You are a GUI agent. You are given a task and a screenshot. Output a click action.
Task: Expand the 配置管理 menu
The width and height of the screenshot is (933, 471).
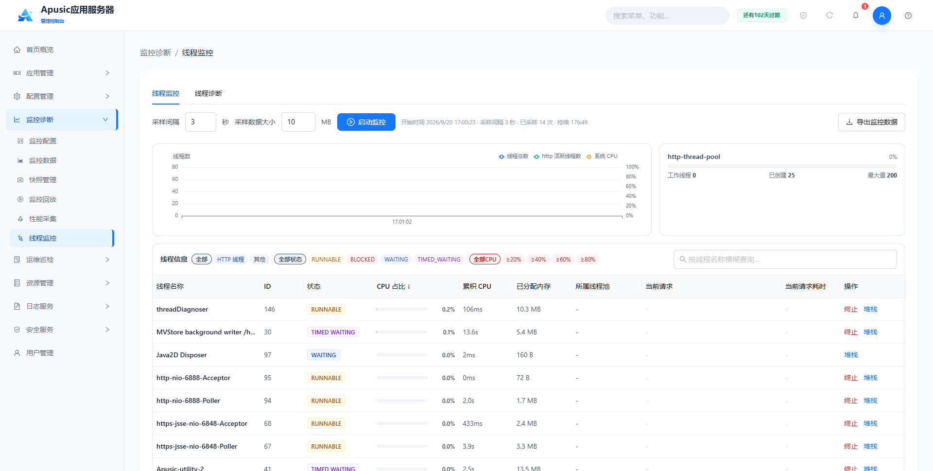point(62,96)
